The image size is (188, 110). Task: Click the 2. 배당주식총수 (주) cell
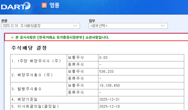pyautogui.click(x=39, y=75)
